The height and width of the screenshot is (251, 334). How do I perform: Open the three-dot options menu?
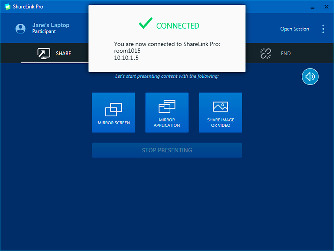coord(323,29)
